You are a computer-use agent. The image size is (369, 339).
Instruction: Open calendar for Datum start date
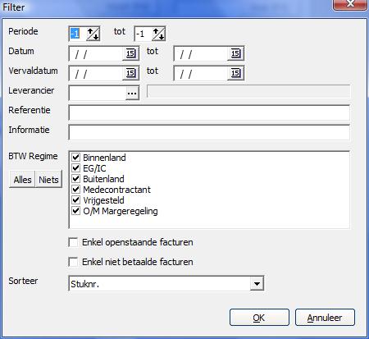pos(130,53)
